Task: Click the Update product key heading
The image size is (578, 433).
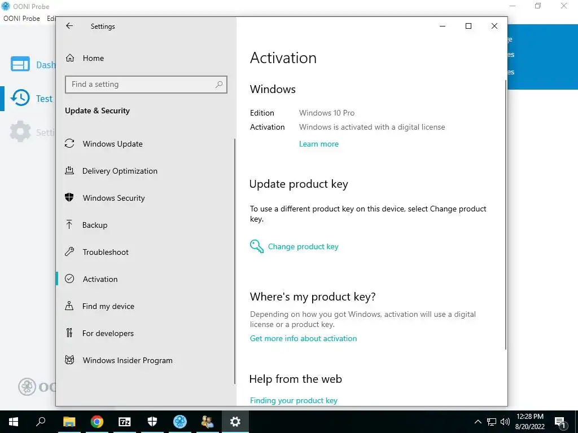Action: pyautogui.click(x=299, y=184)
